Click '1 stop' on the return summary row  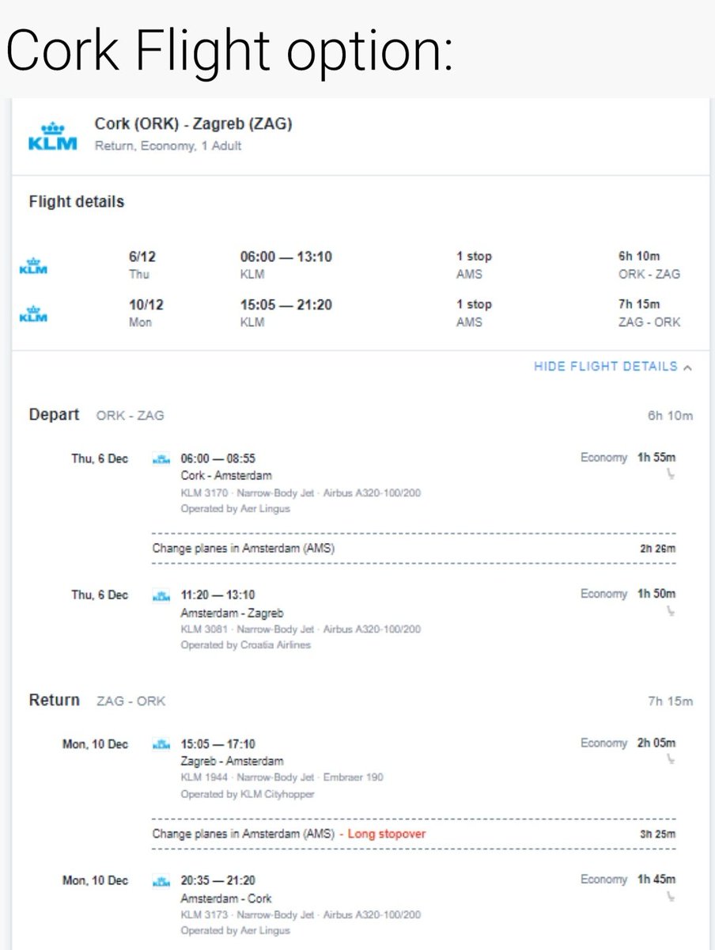click(x=474, y=304)
